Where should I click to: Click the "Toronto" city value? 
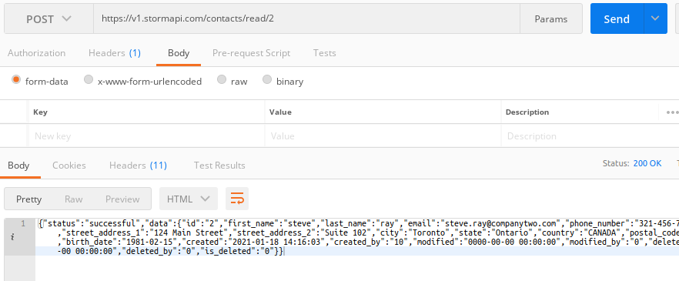[425, 233]
